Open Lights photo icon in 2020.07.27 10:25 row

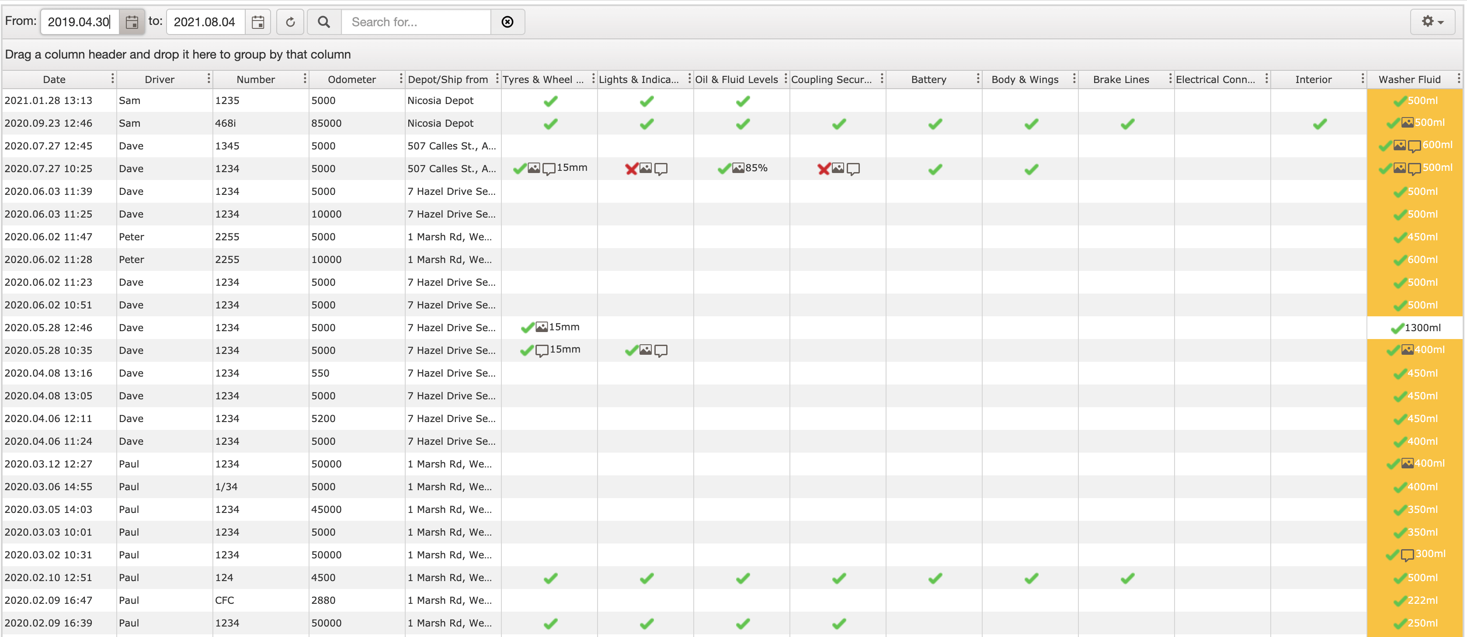(645, 168)
